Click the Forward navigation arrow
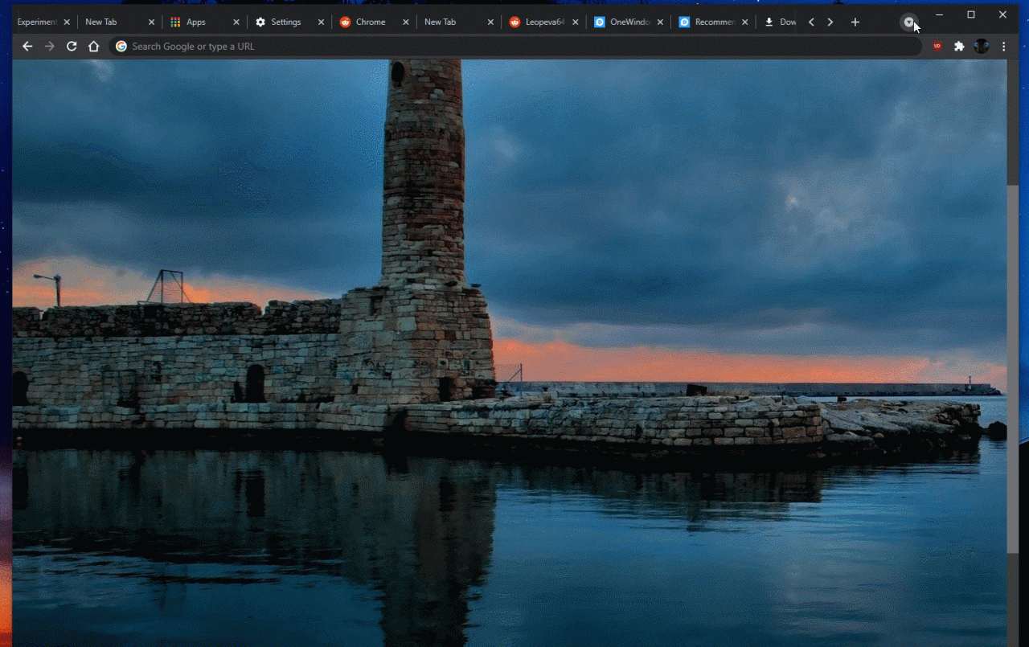The height and width of the screenshot is (647, 1029). click(50, 47)
